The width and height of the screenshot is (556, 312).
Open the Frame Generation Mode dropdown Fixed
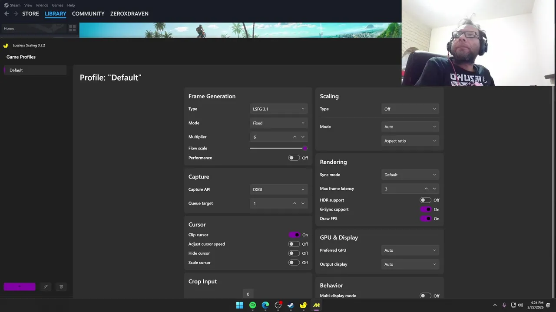[x=279, y=123]
